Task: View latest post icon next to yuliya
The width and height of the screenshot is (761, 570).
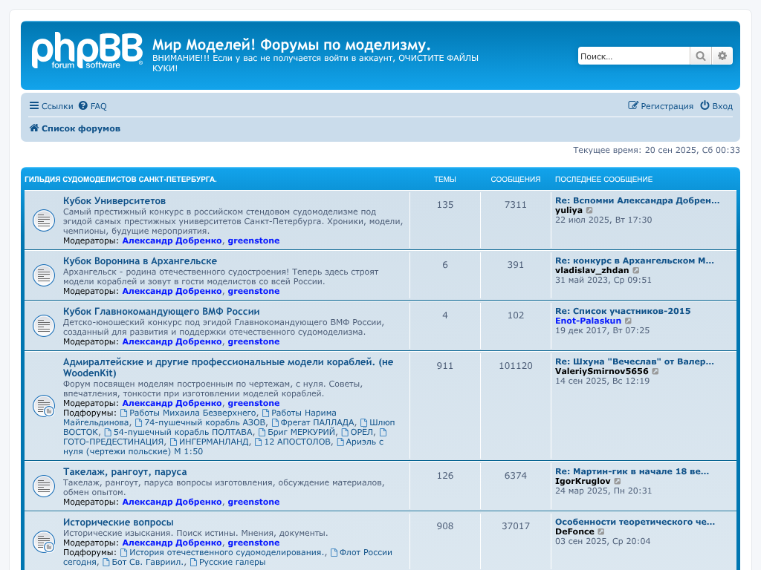Action: pyautogui.click(x=590, y=211)
